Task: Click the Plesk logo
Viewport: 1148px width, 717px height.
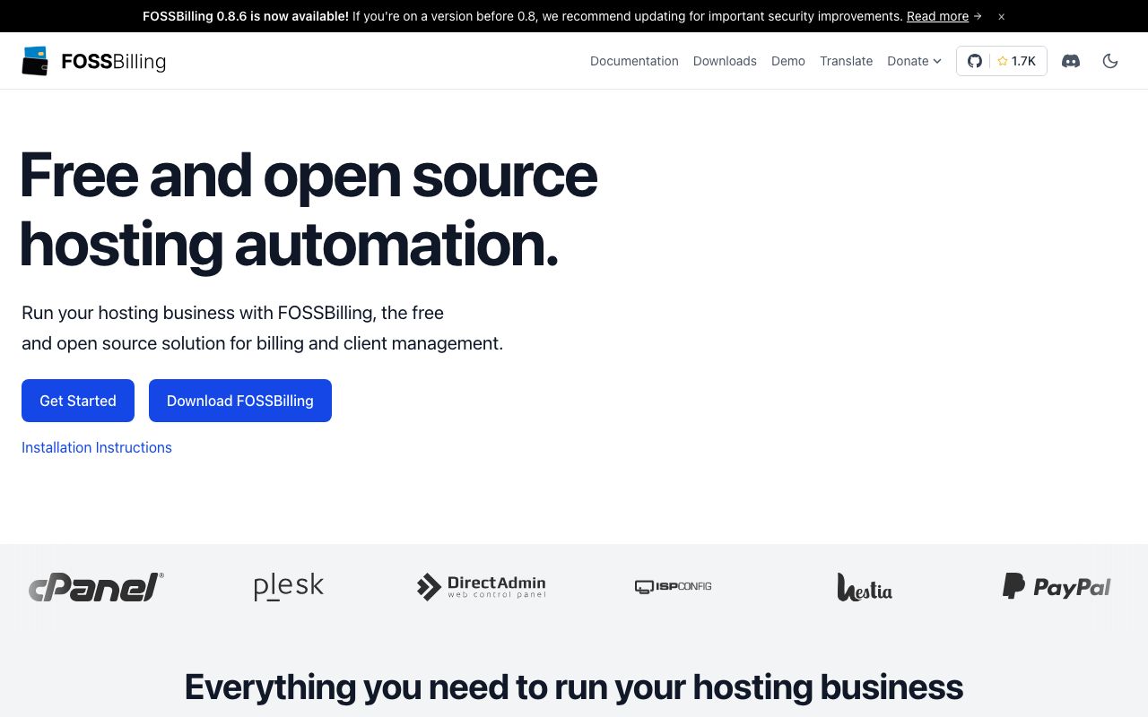Action: (x=289, y=587)
